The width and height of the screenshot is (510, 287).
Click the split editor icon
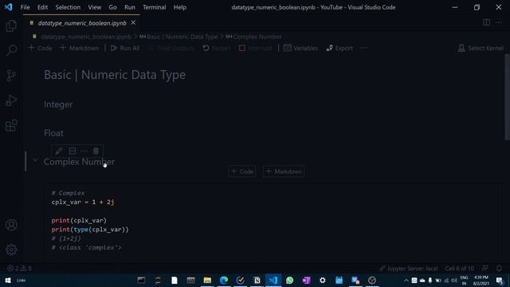click(487, 22)
